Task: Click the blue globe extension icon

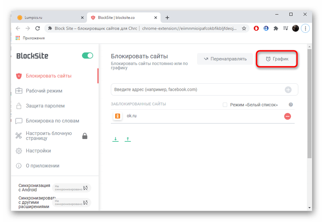Action: click(266, 29)
